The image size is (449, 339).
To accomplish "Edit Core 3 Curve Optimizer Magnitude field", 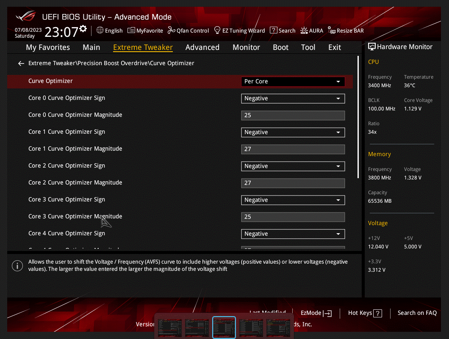I will 293,217.
